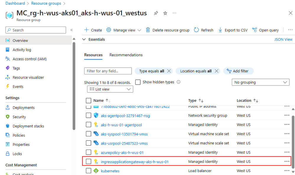Go to Resource groups breadcrumb

(x=46, y=3)
